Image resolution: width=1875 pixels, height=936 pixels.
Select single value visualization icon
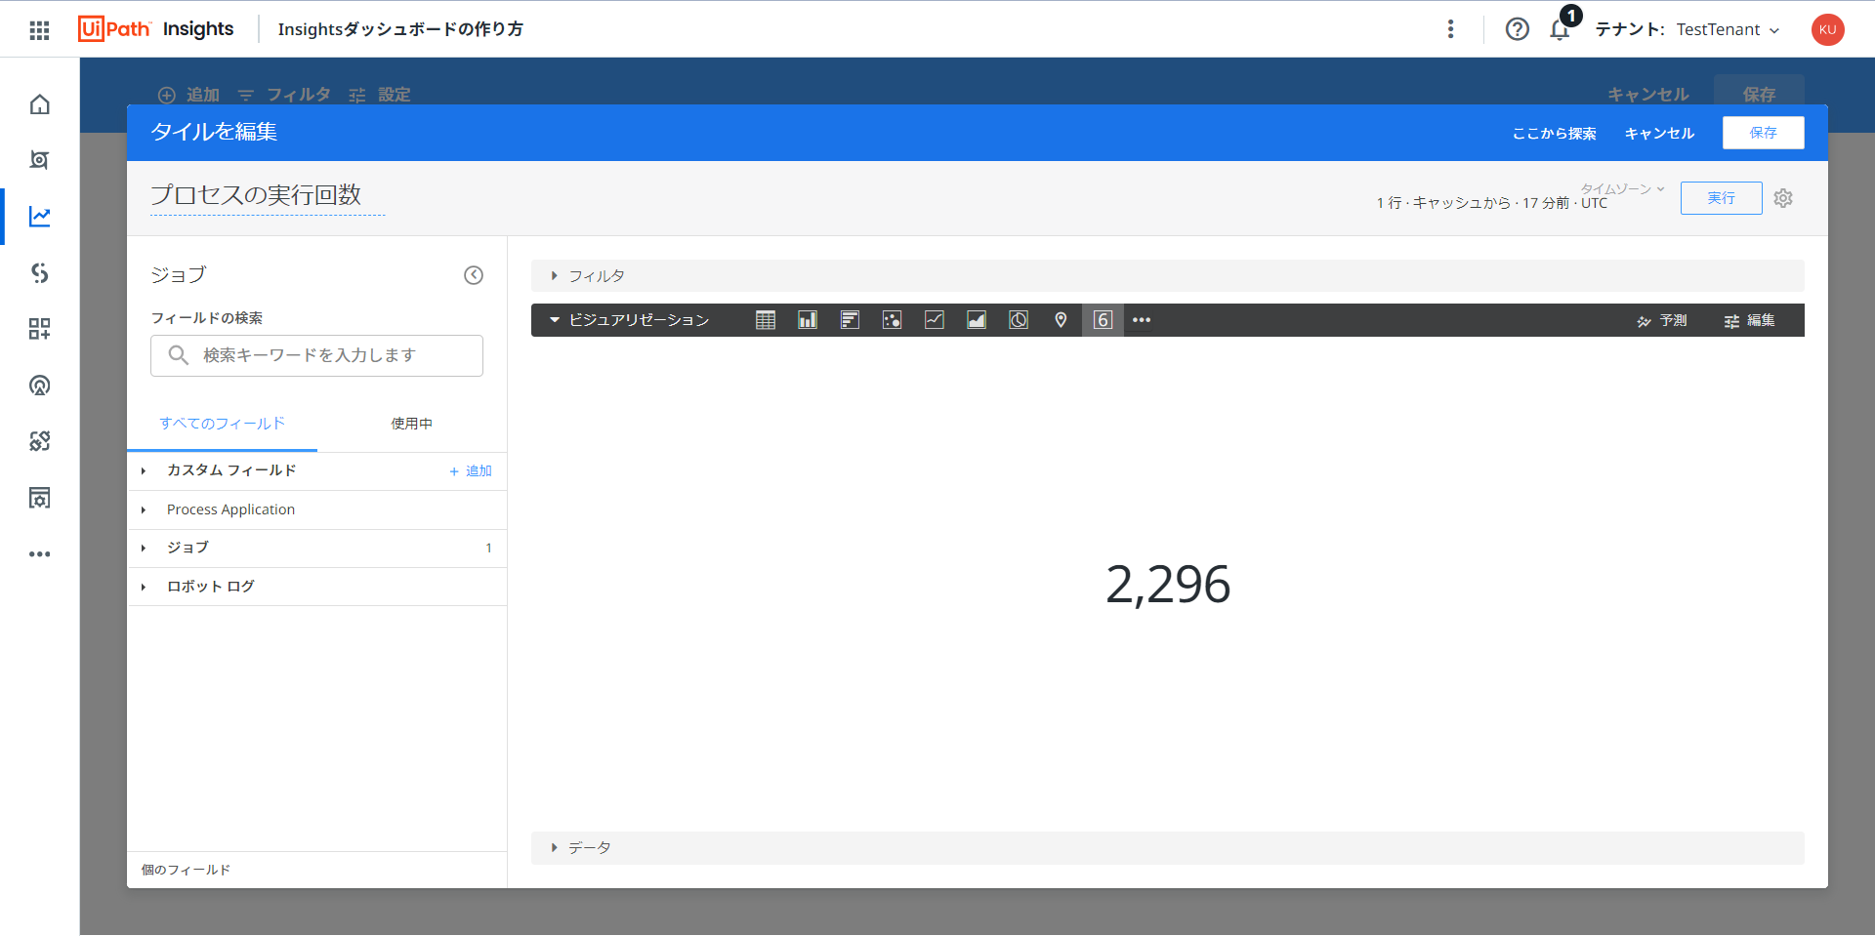coord(1103,320)
